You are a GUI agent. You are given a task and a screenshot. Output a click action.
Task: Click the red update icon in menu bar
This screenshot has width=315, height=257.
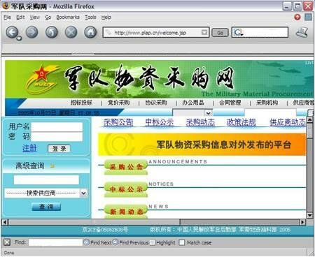click(297, 17)
